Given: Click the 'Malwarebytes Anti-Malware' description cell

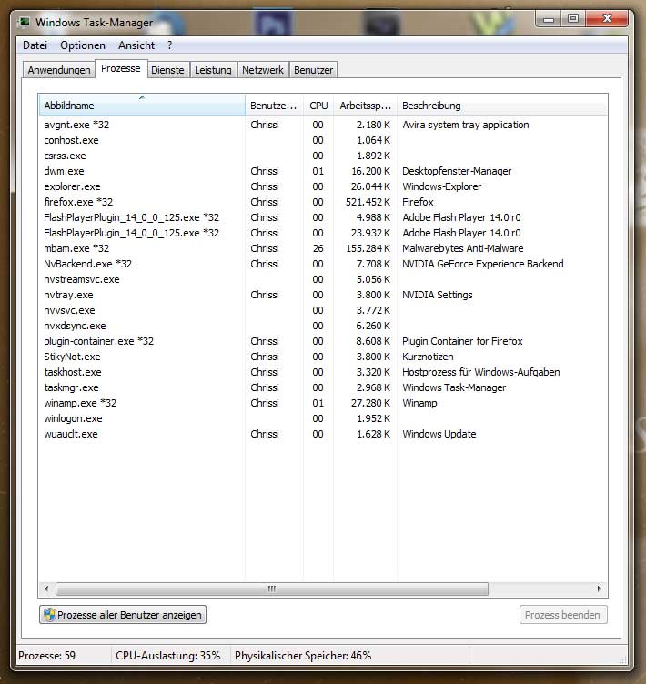Looking at the screenshot, I should [x=463, y=248].
